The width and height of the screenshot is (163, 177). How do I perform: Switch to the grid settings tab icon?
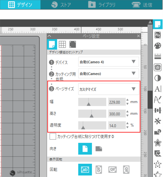[x=62, y=44]
